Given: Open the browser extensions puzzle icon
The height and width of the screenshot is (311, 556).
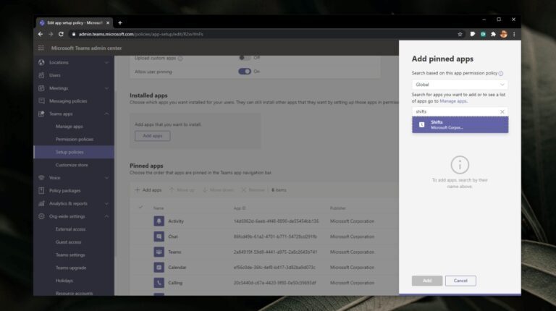Looking at the screenshot, I should [493, 34].
